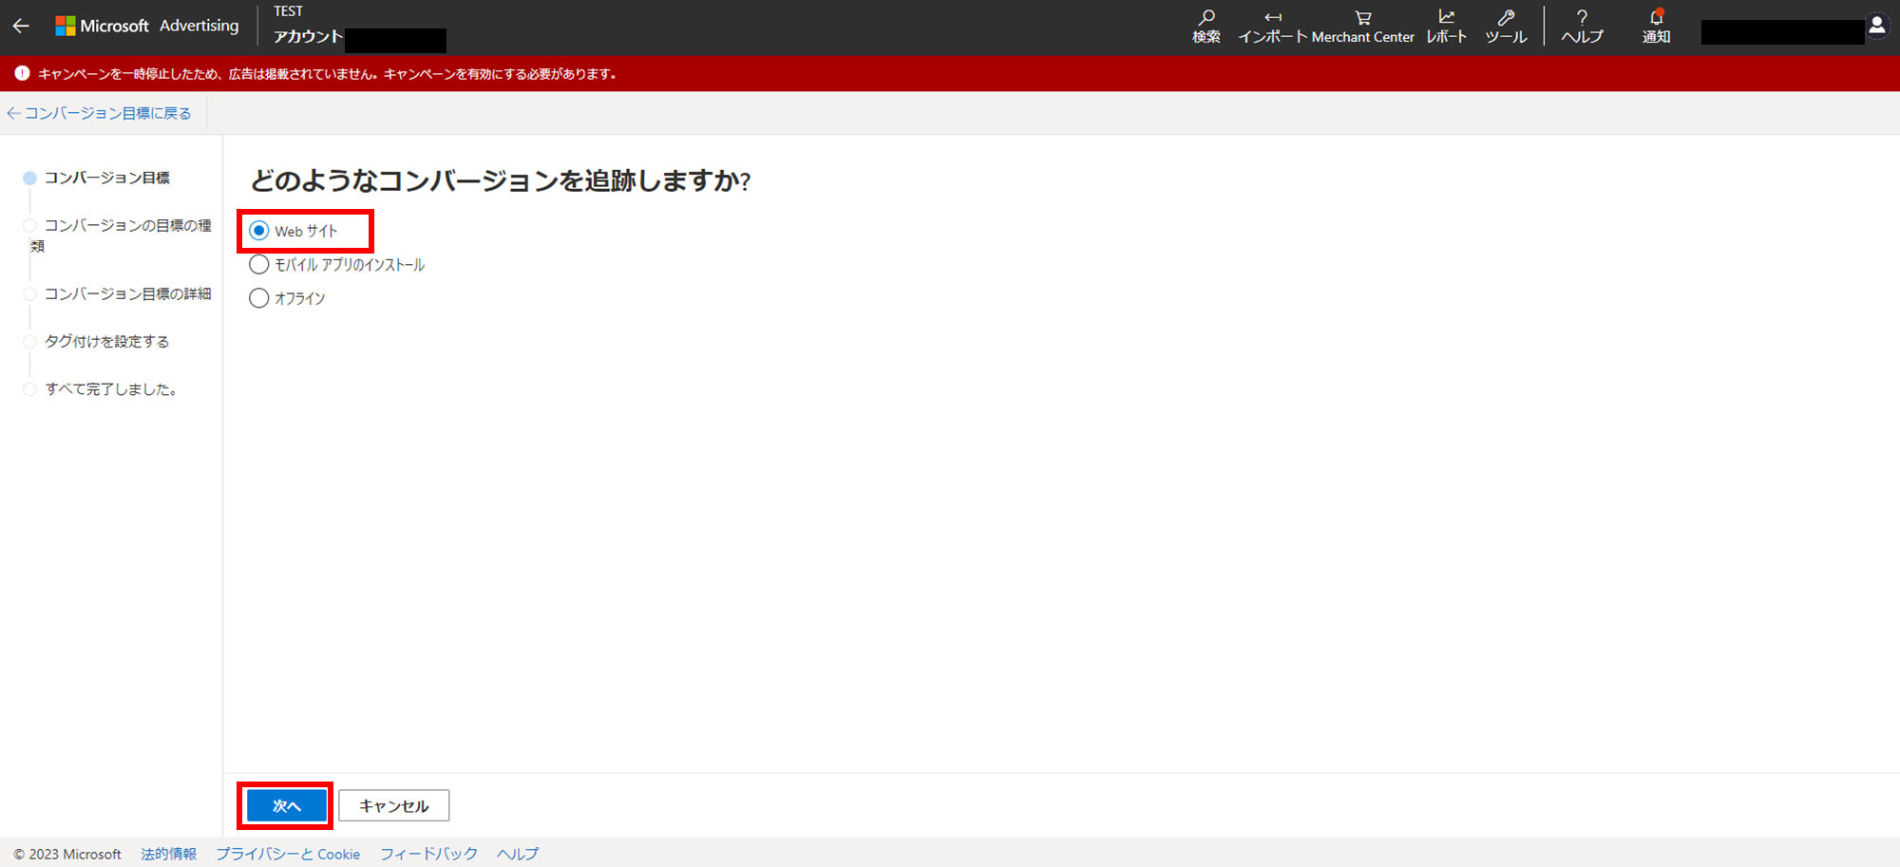The height and width of the screenshot is (867, 1900).
Task: Open the Microsoft Advertising logo home
Action: pyautogui.click(x=147, y=26)
